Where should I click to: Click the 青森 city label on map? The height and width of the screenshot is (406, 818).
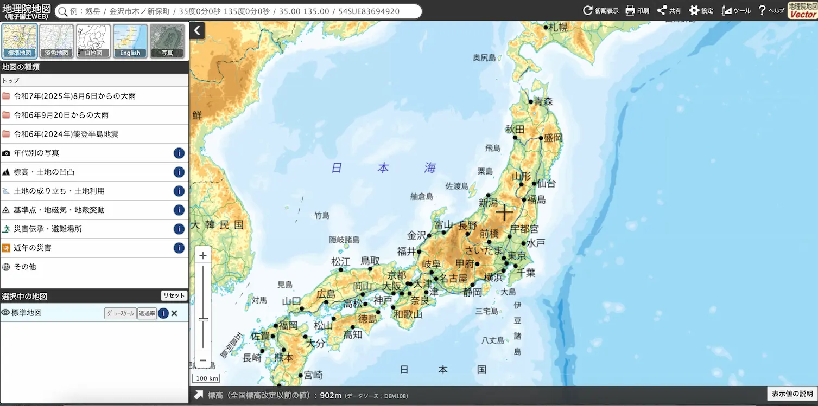point(543,101)
